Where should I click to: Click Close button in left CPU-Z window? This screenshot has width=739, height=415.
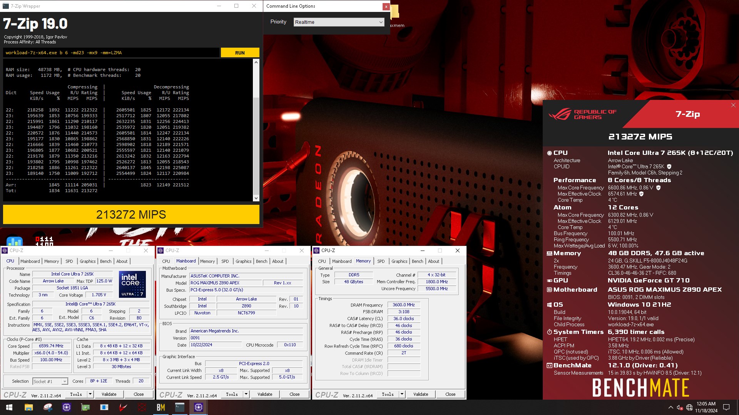(139, 394)
